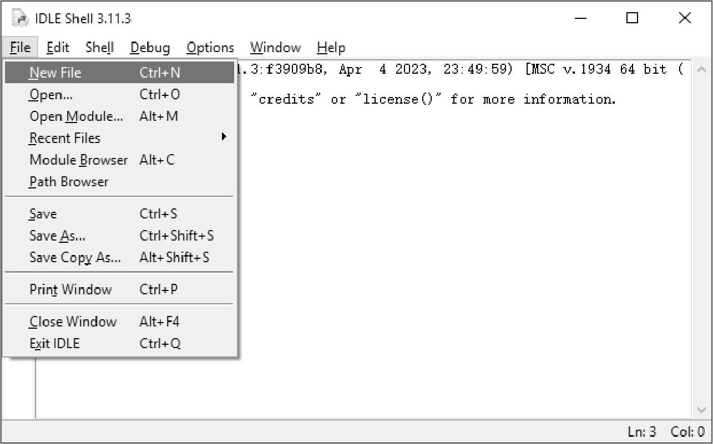Open the Window menu
This screenshot has height=444, width=713.
[x=275, y=48]
